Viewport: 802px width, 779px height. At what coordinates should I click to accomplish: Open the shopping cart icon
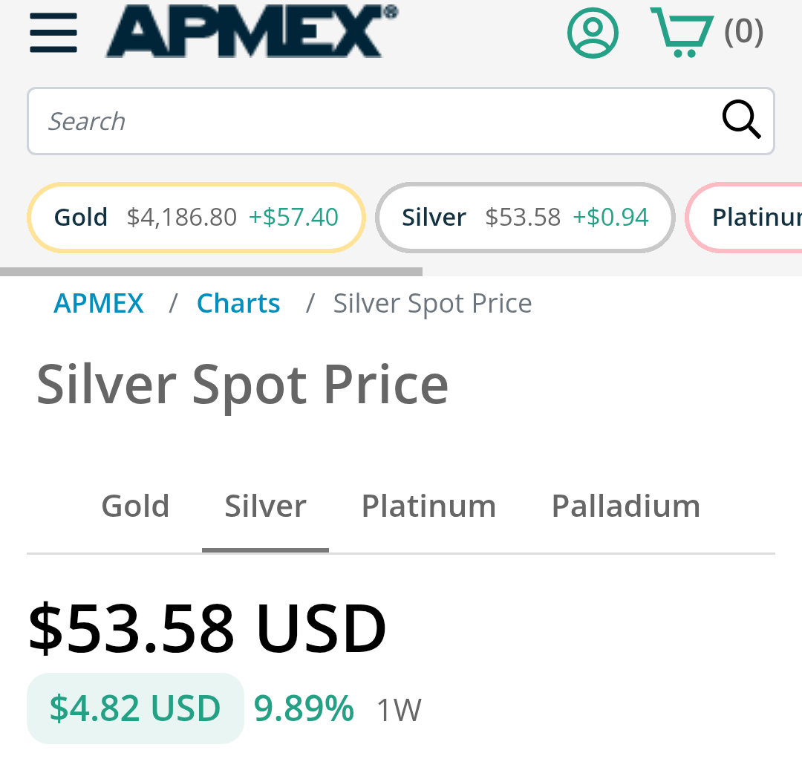[680, 33]
